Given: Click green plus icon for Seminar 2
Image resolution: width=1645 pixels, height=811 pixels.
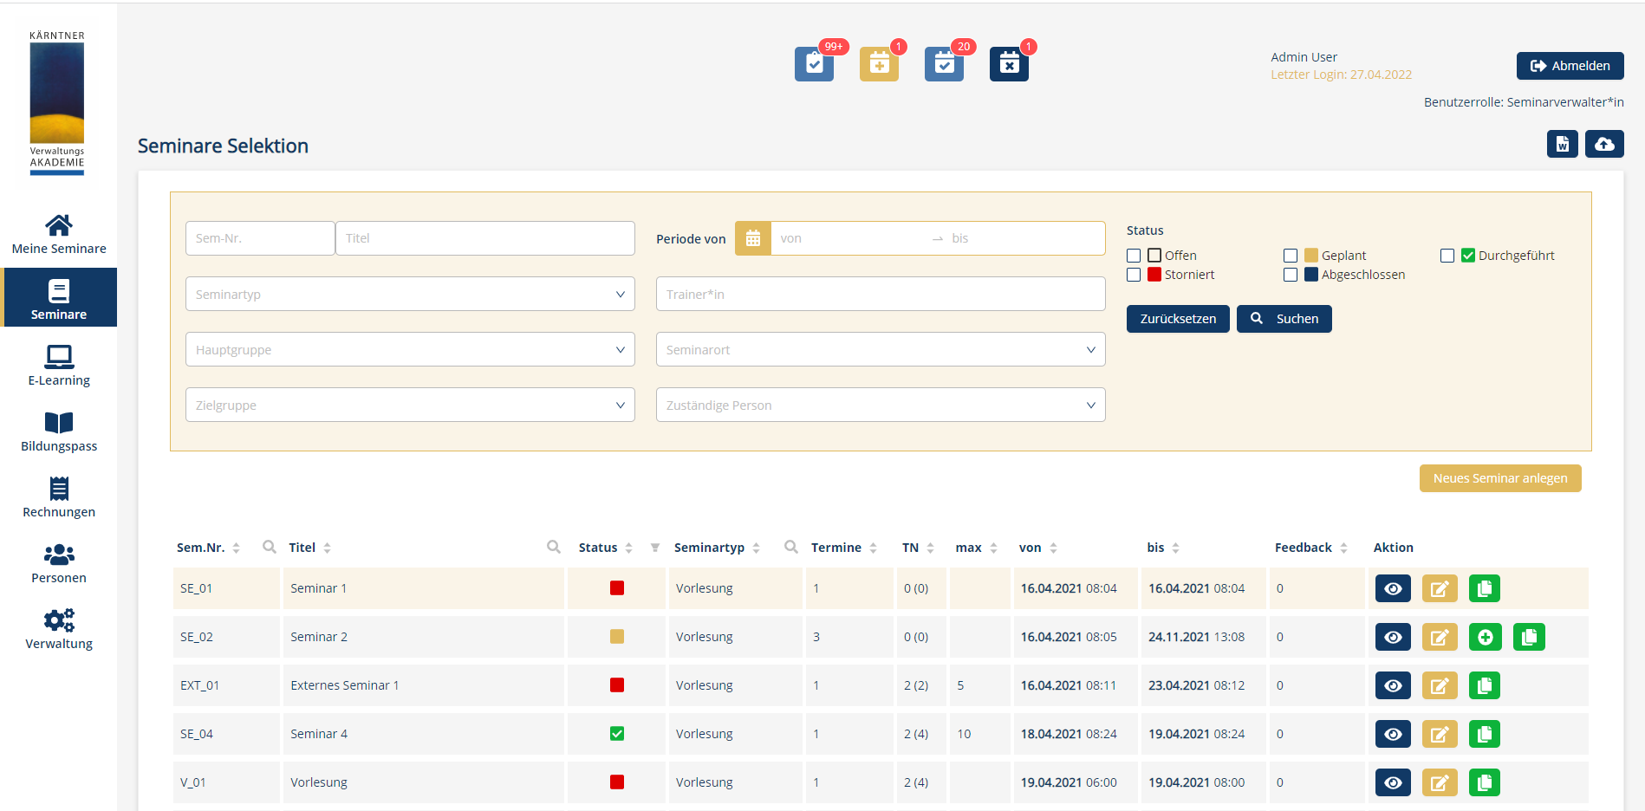Looking at the screenshot, I should pyautogui.click(x=1484, y=637).
